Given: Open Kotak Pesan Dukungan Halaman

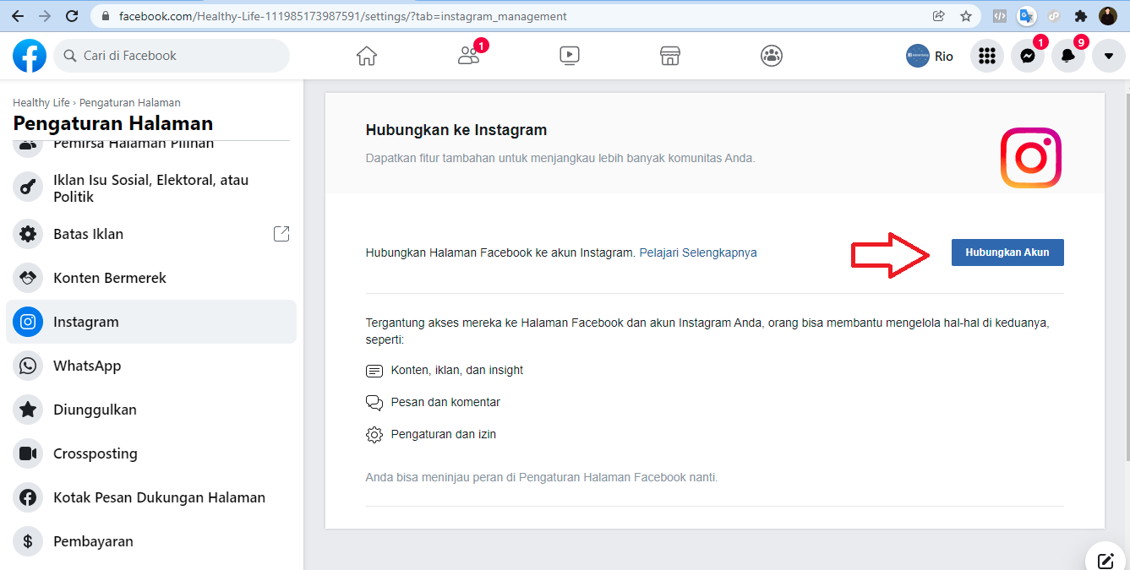Looking at the screenshot, I should pos(151,497).
